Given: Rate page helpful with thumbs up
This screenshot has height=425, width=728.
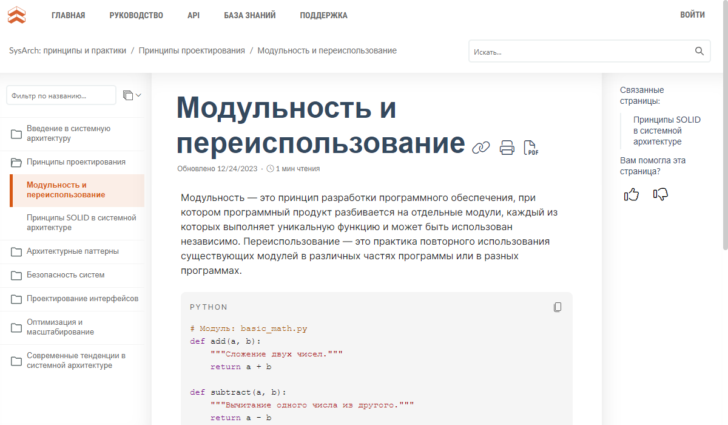Looking at the screenshot, I should click(632, 195).
